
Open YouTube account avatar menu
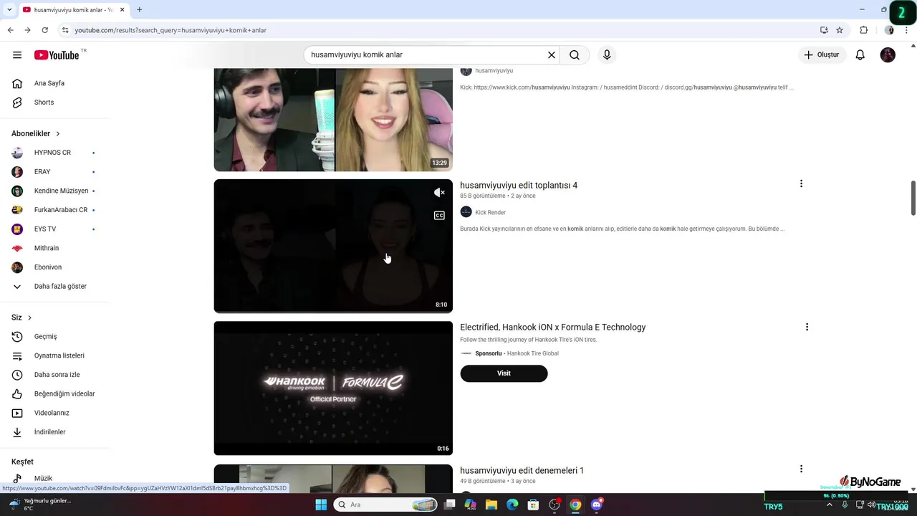coord(888,55)
